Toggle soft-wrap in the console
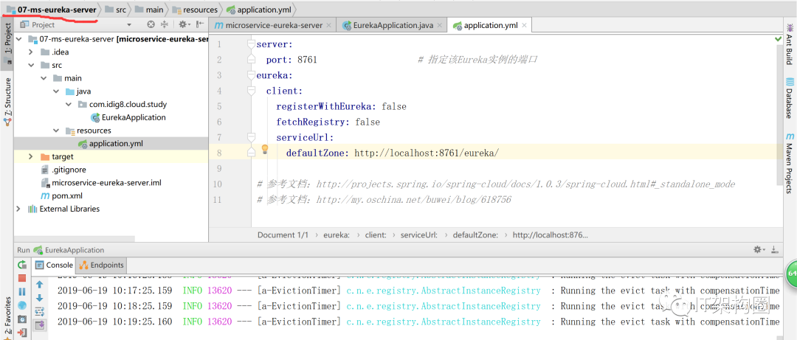Viewport: 797px width, 340px height. click(x=39, y=311)
